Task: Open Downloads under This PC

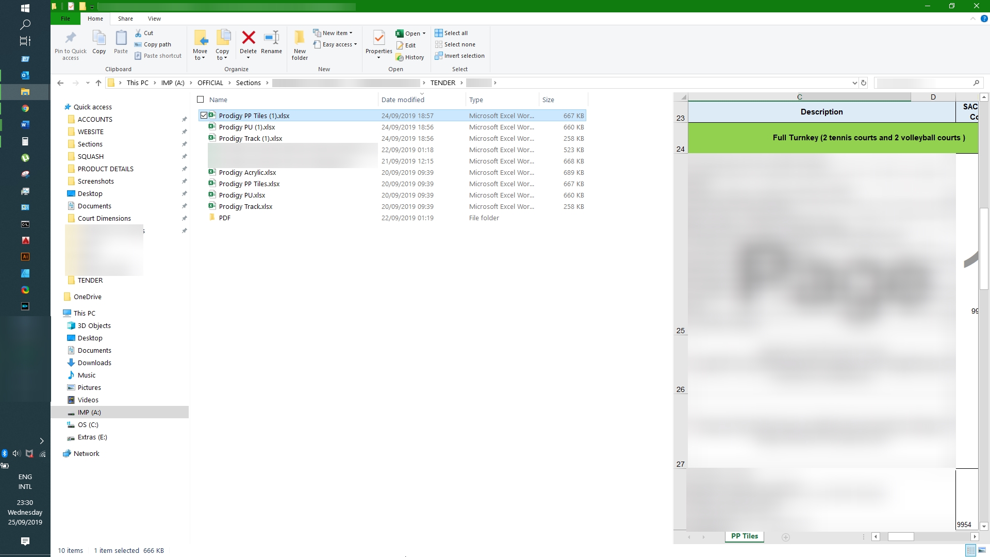Action: click(x=94, y=363)
